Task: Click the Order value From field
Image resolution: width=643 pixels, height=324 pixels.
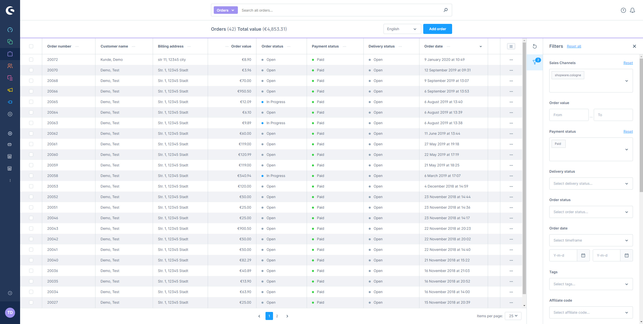Action: coord(569,115)
